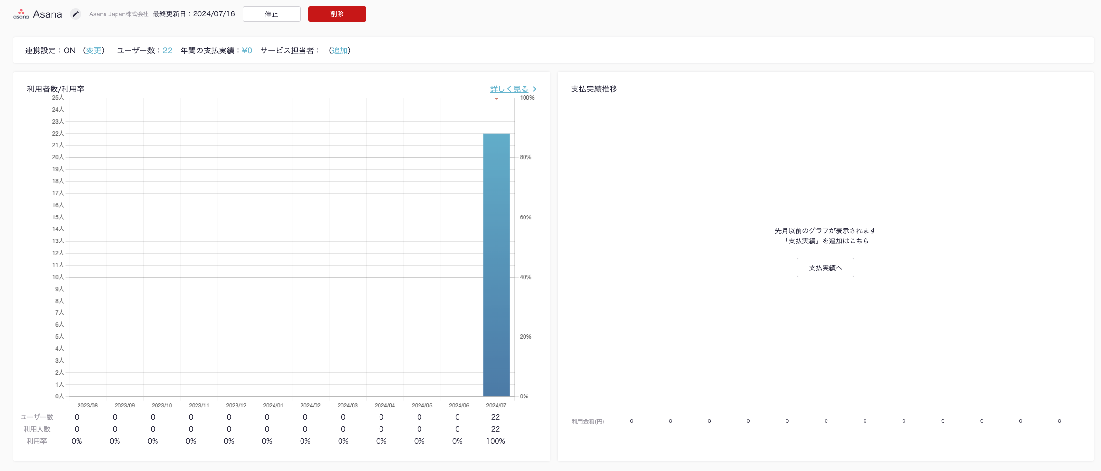This screenshot has width=1101, height=471.
Task: Click the 100% 利用率 value for 2024/07
Action: [x=496, y=441]
